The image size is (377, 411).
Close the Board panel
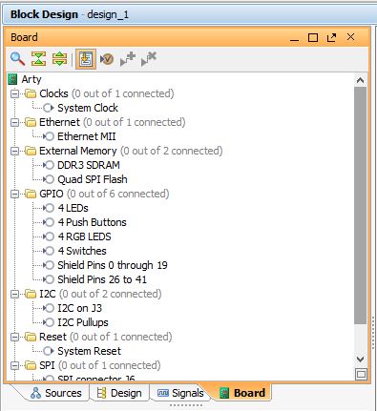pyautogui.click(x=350, y=37)
